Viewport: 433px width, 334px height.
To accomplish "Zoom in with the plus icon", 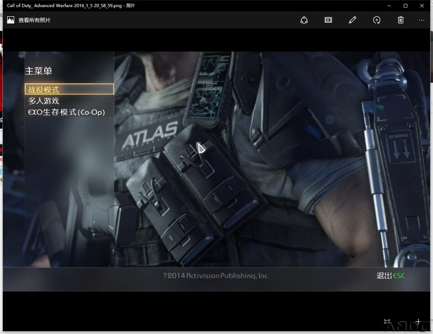I will (x=418, y=322).
